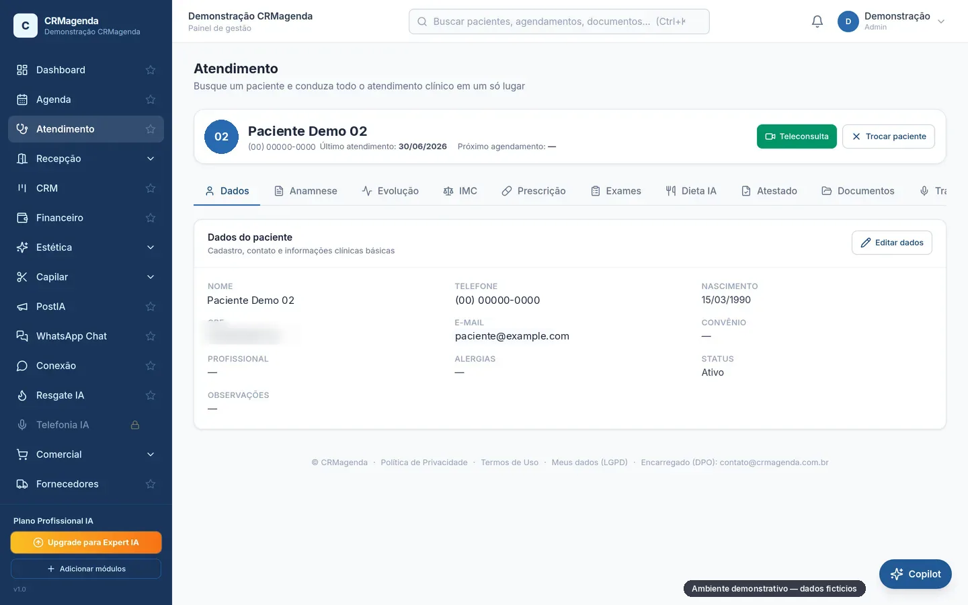Open the Demonstração account dropdown

892,22
